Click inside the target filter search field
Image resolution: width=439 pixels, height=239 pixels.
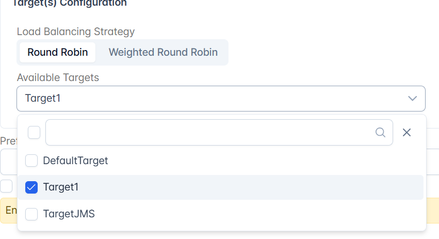coord(210,132)
